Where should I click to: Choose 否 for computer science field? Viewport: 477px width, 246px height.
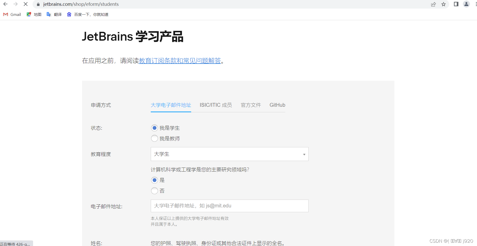pos(155,191)
